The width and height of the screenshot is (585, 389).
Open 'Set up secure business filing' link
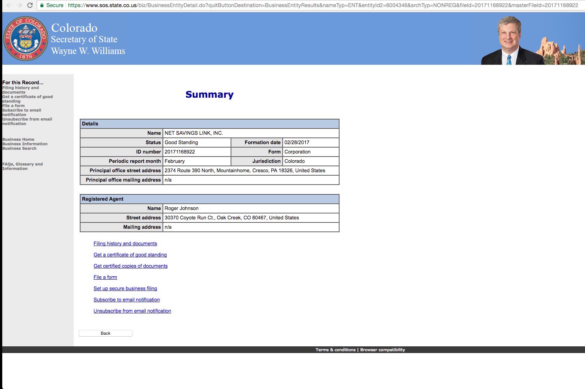[x=125, y=288]
